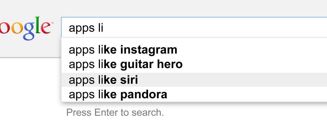Select the 'apps like instagram' suggestion
Image resolution: width=327 pixels, height=126 pixels.
(123, 49)
